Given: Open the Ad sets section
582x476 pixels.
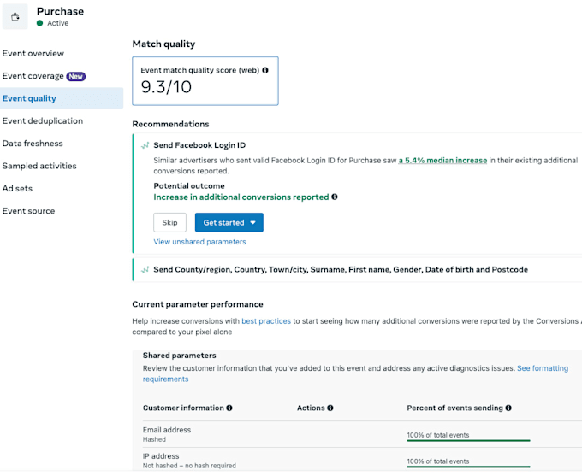Looking at the screenshot, I should (17, 188).
